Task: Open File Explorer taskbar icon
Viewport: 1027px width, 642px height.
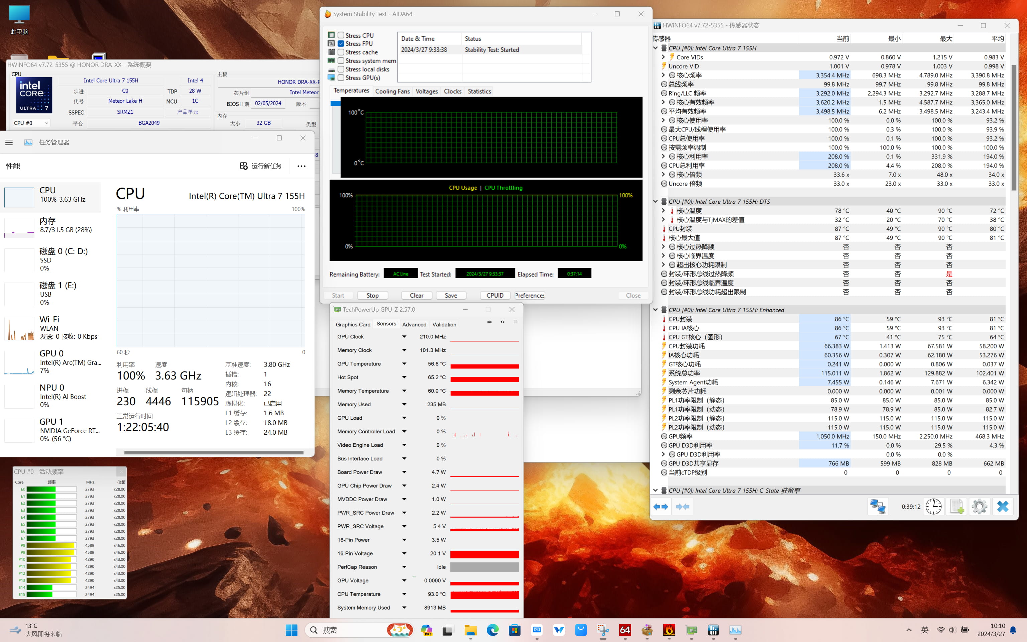Action: 471,630
